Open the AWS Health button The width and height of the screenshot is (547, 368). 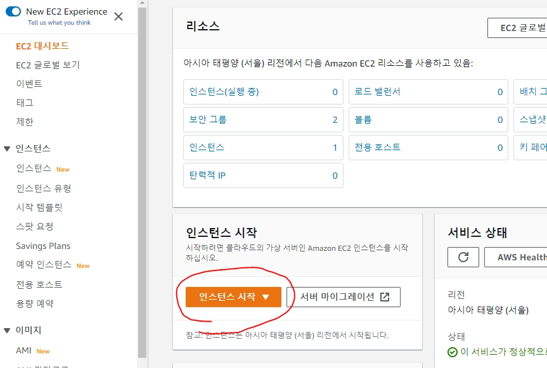tap(515, 257)
